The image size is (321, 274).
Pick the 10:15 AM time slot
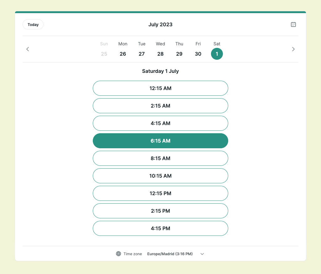(x=160, y=176)
